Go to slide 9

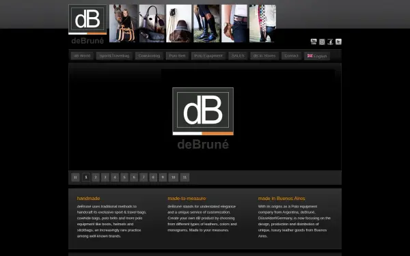pos(163,177)
